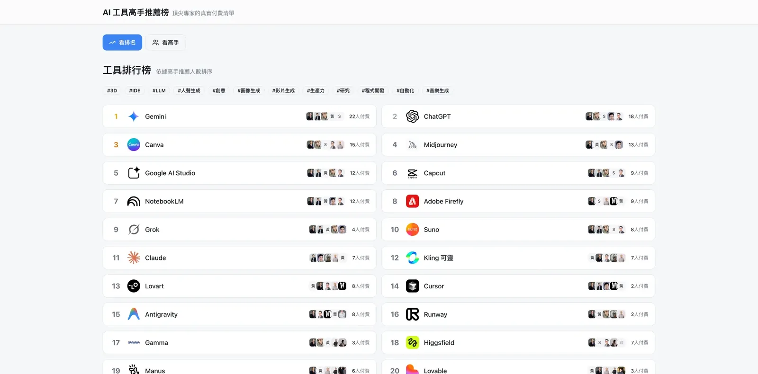Filter by the #LLM tag

(x=159, y=90)
